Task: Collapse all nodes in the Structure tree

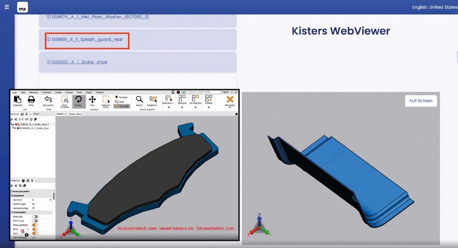Action: [x=16, y=119]
